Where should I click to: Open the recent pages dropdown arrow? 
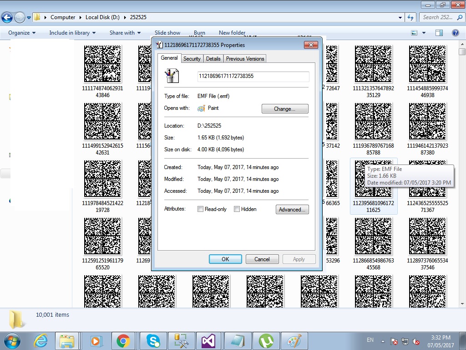29,18
